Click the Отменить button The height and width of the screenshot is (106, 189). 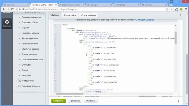point(91,101)
